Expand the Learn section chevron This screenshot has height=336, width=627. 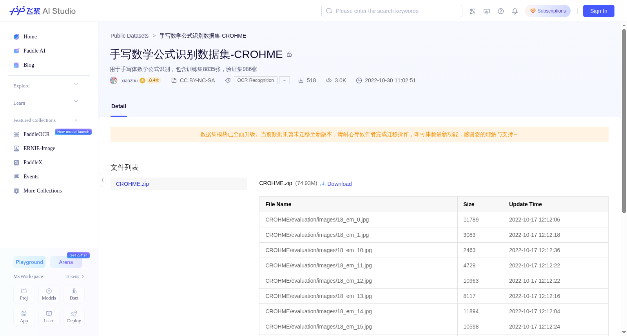click(76, 102)
